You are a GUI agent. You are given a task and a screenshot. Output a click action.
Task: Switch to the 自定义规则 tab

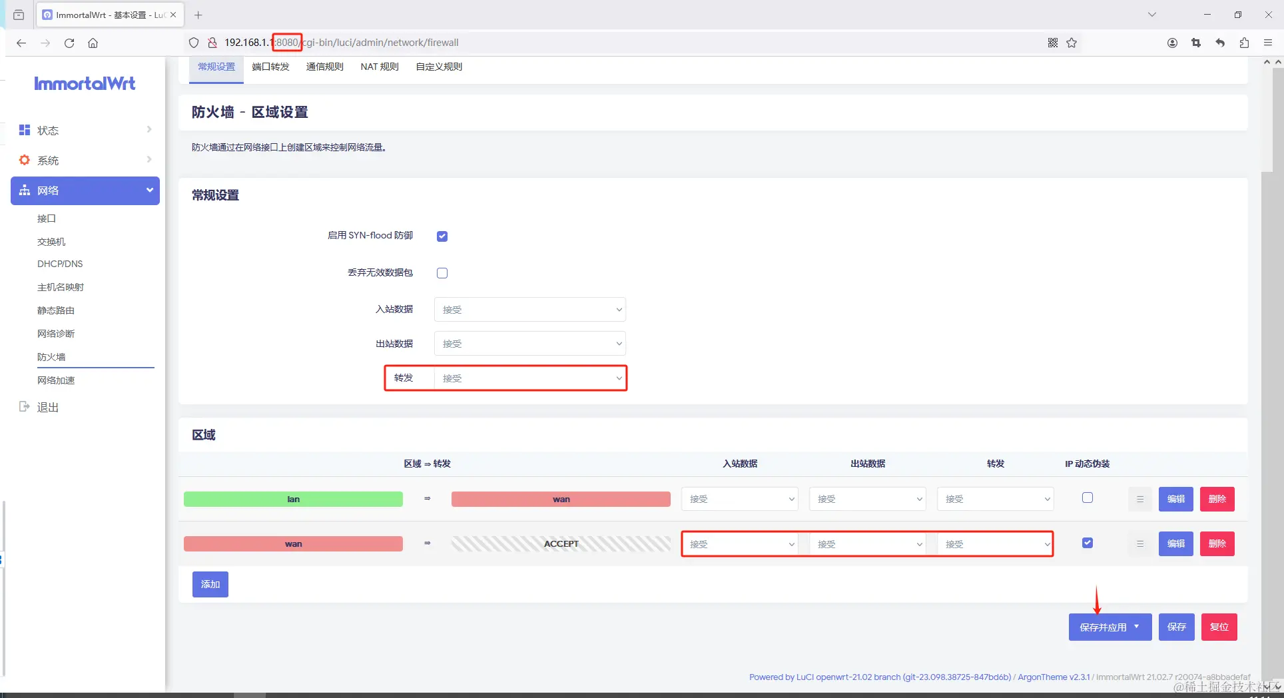point(439,67)
